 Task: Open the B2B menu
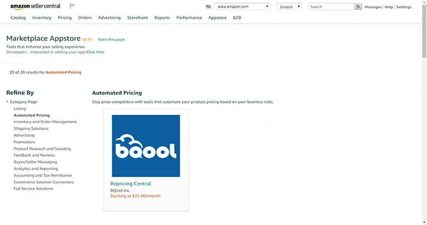click(x=237, y=18)
